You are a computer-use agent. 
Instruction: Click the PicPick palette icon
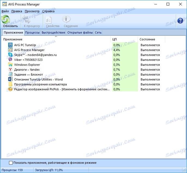point(10,89)
